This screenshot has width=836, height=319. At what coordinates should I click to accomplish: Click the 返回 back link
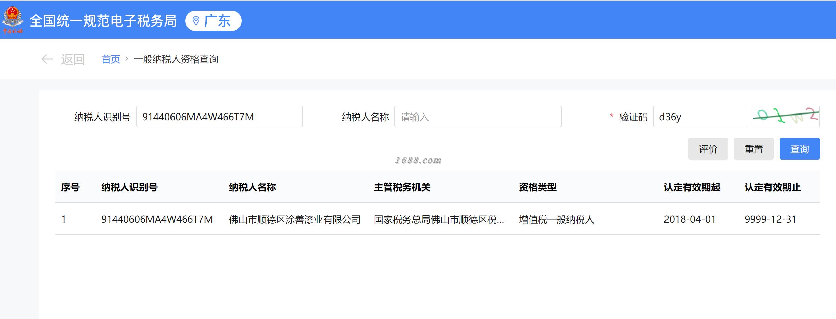pyautogui.click(x=73, y=59)
